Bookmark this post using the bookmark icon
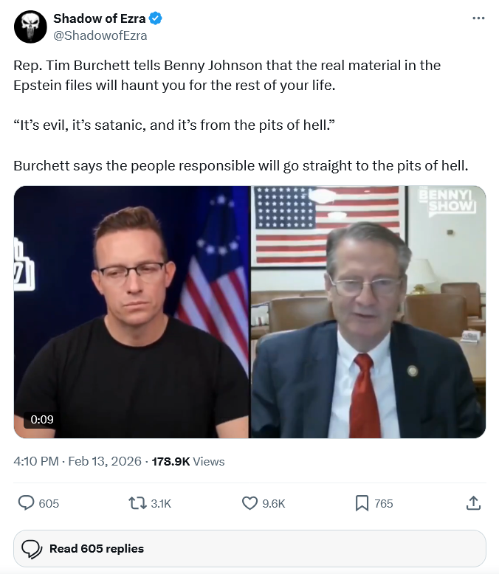 pos(362,503)
